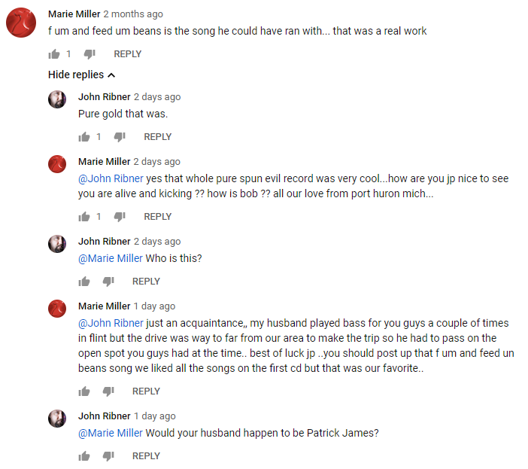This screenshot has width=528, height=469.
Task: Dislike the reply asking about Patrick James
Action: click(108, 456)
